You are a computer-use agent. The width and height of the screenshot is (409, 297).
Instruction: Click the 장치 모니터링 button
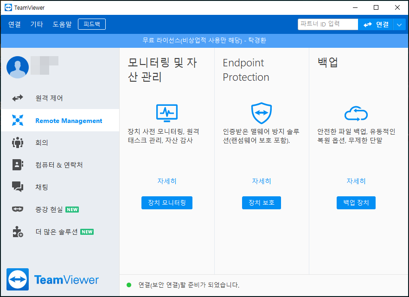click(x=167, y=203)
